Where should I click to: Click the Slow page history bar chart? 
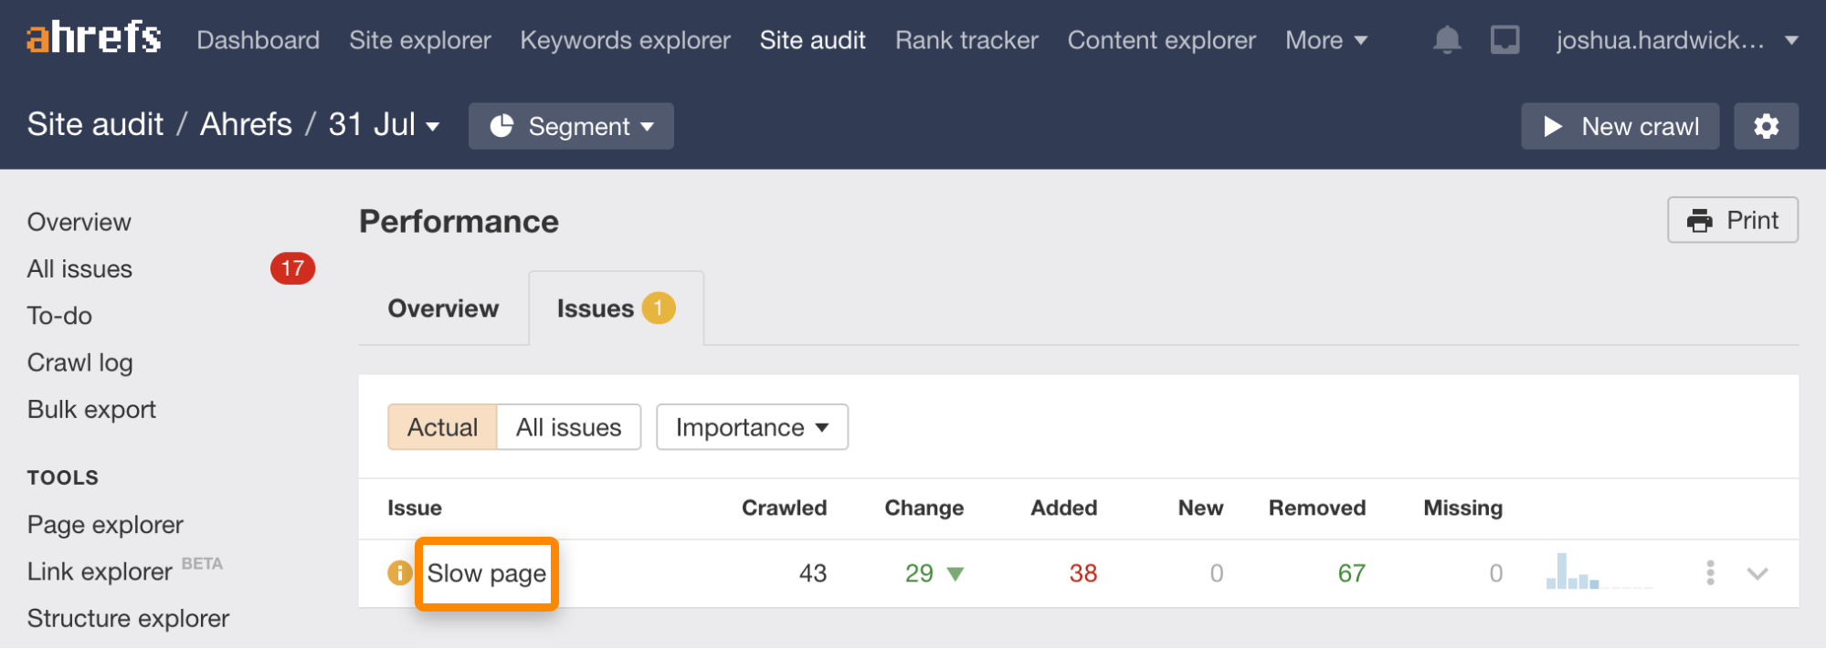[x=1573, y=572]
